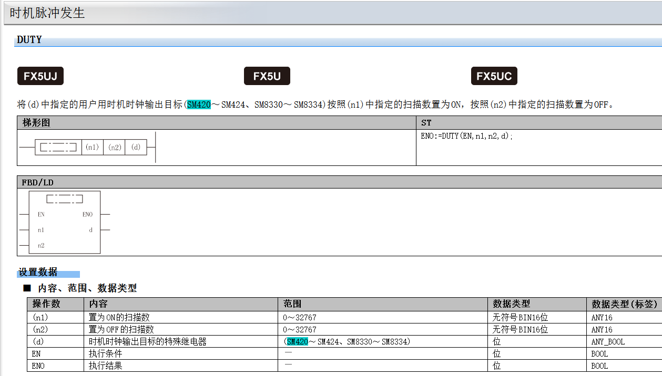Select the 梯形图 section header
This screenshot has width=662, height=376.
pyautogui.click(x=36, y=123)
